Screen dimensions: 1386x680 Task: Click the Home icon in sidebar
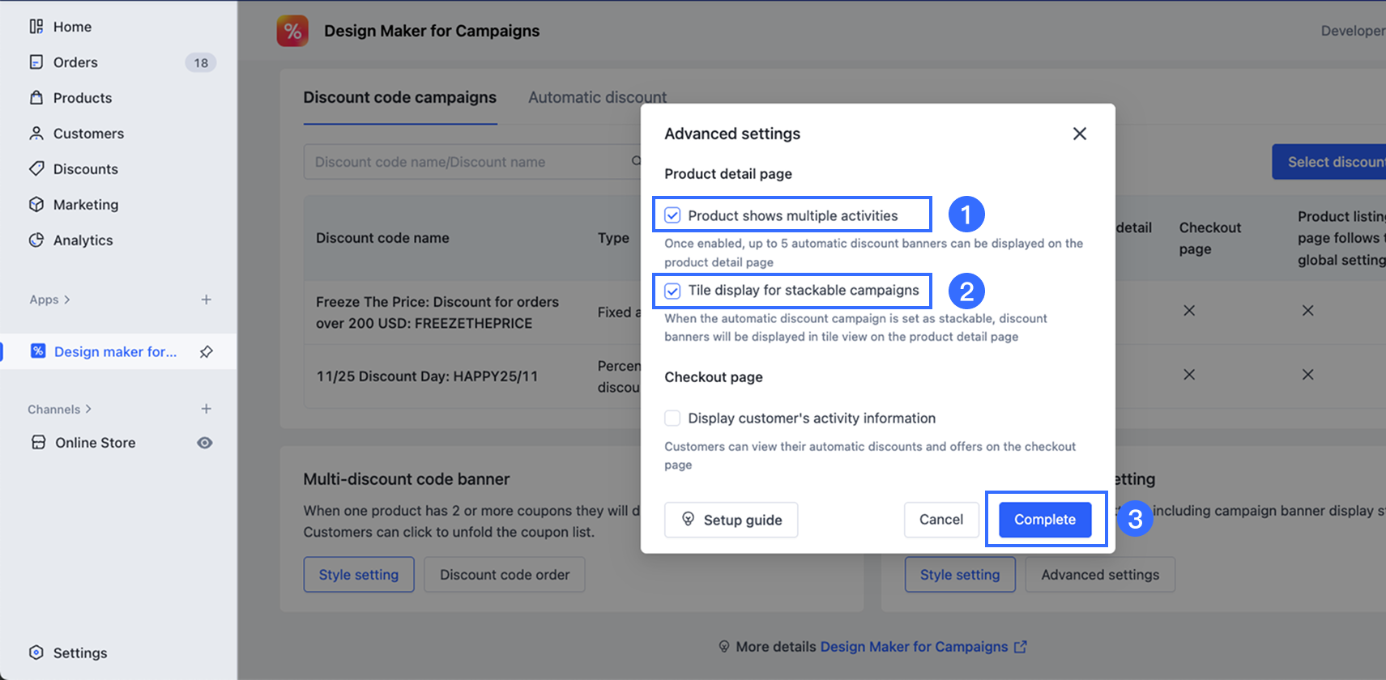coord(36,27)
